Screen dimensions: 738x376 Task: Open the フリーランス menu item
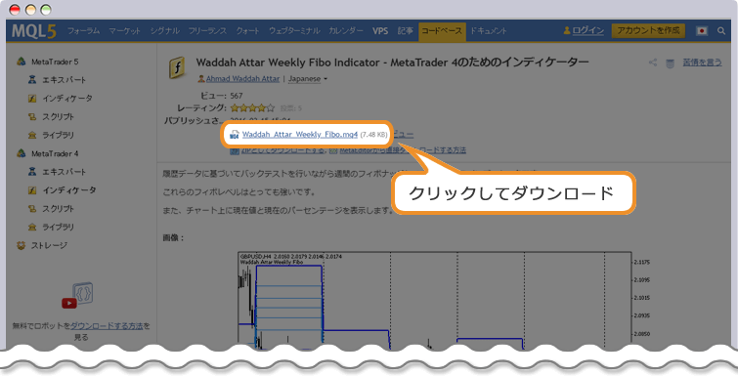point(207,31)
